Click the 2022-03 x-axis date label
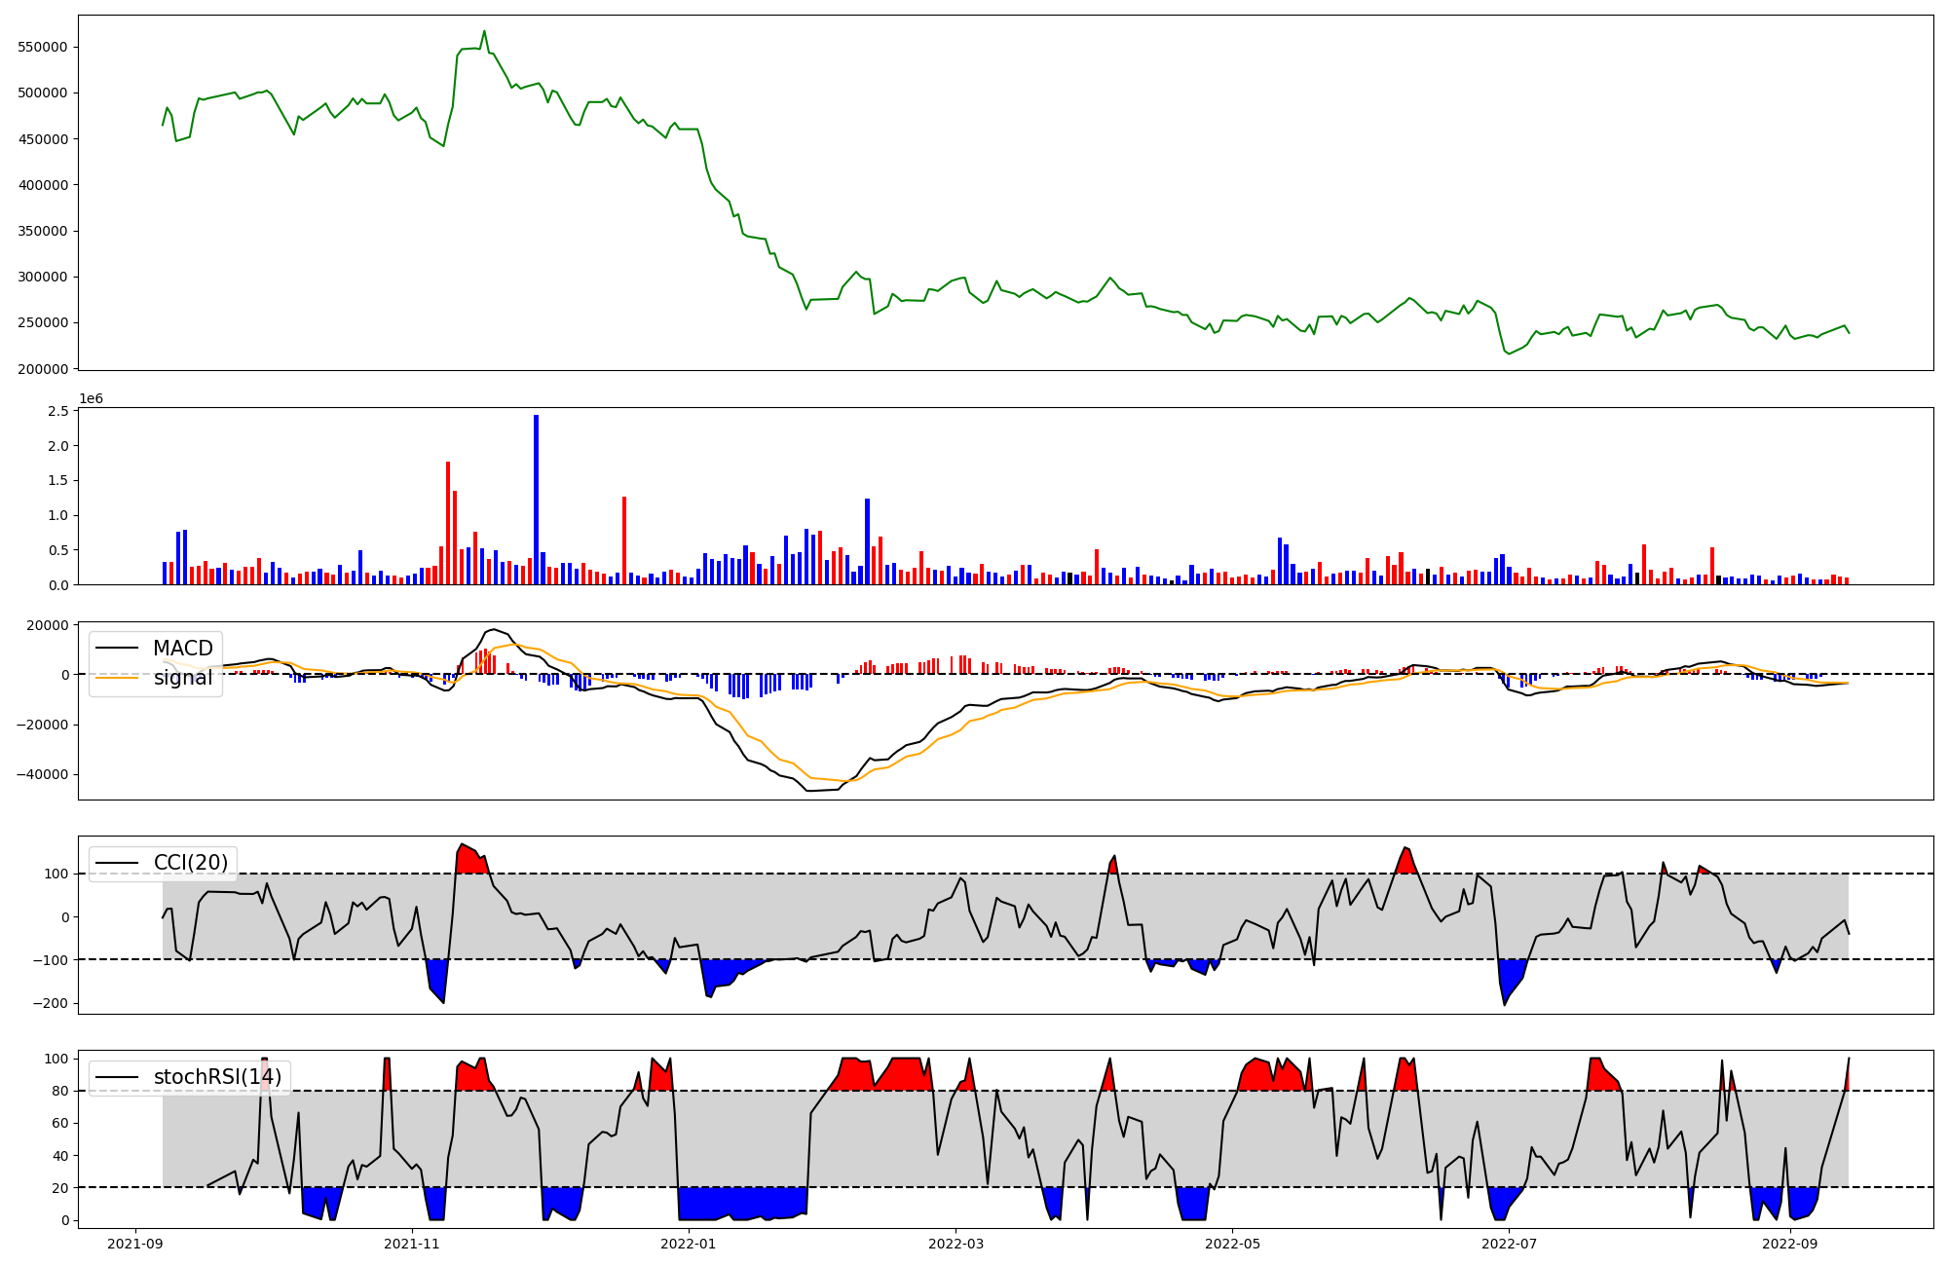 click(956, 1244)
